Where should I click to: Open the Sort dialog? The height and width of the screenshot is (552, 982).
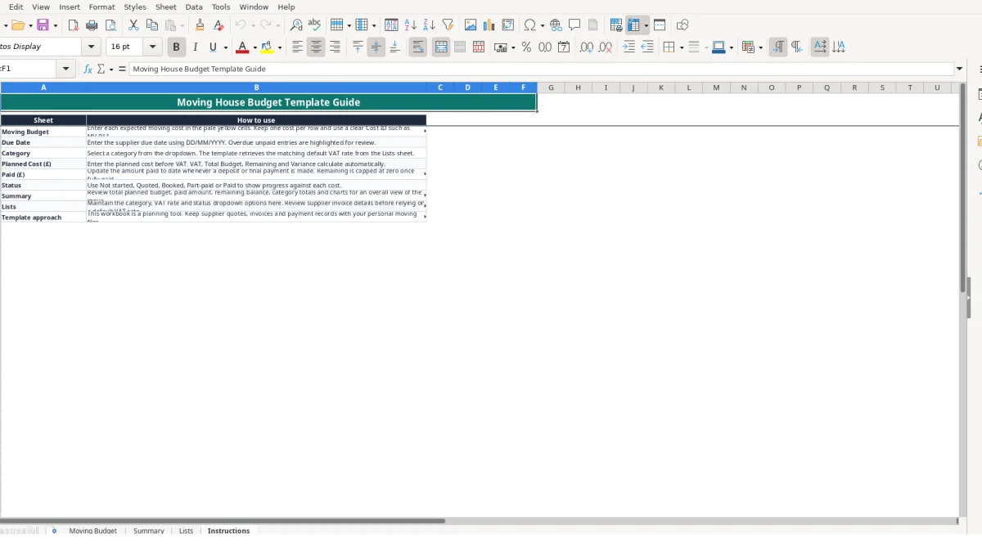coord(391,25)
